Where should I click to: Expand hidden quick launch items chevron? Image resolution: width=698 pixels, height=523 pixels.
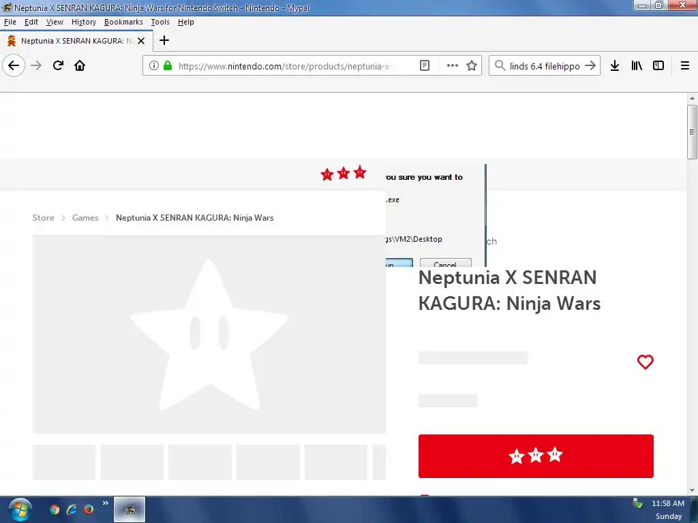click(106, 503)
